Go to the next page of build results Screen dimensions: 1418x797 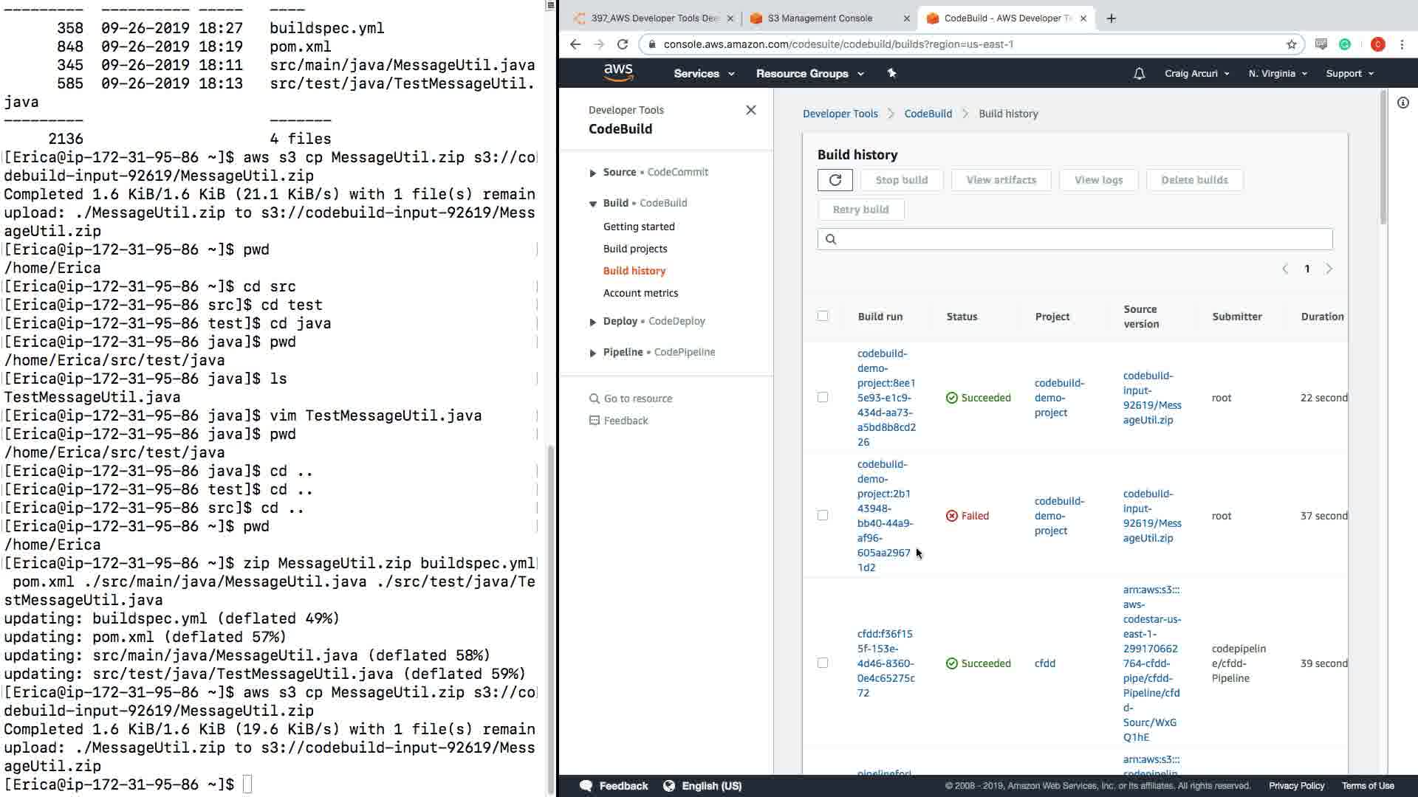coord(1328,269)
